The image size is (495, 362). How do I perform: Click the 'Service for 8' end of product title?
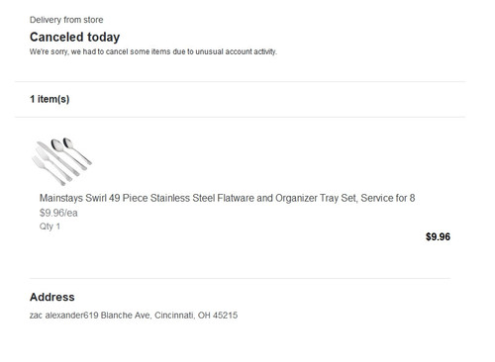388,198
